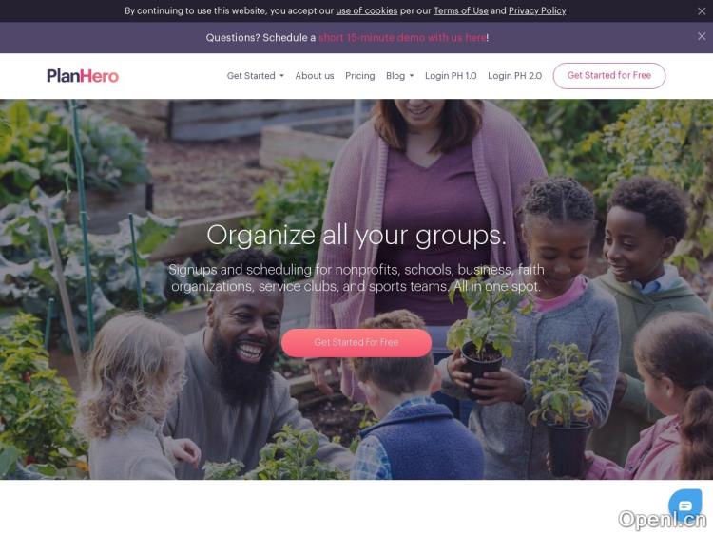Screen dimensions: 713x534
Task: Open the chat widget icon
Action: pos(684,505)
